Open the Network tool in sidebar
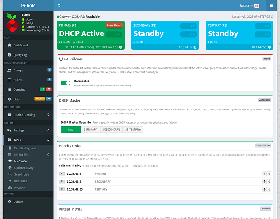The height and width of the screenshot is (219, 280). click(20, 187)
